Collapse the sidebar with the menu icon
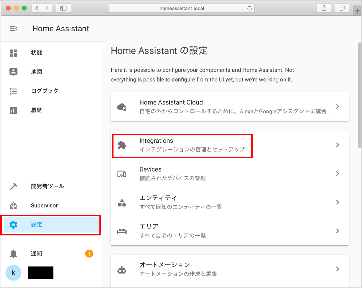The width and height of the screenshot is (362, 288). click(14, 28)
